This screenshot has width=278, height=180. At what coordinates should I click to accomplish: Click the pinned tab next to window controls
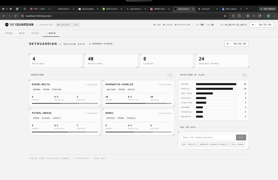[17, 9]
